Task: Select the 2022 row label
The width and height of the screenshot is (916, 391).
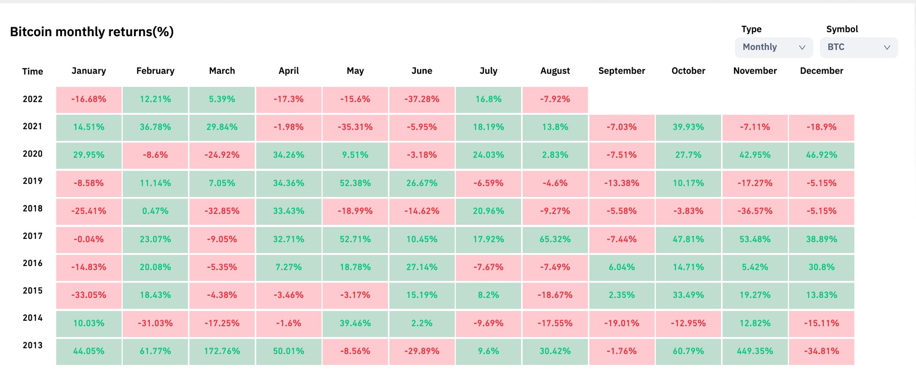Action: click(x=32, y=99)
